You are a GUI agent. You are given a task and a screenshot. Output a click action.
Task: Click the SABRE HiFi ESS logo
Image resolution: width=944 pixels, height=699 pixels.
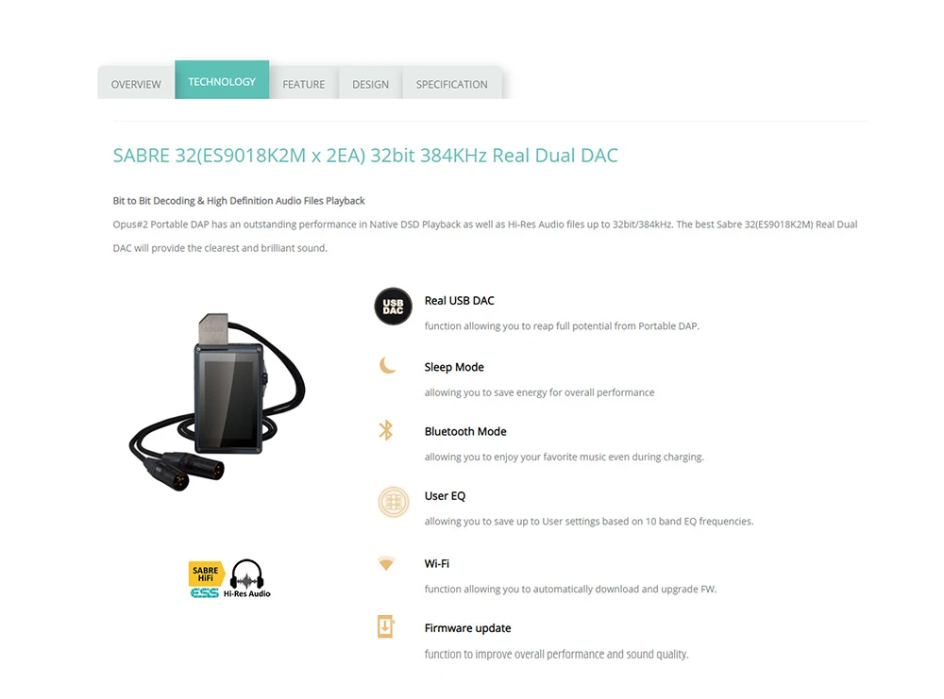205,580
